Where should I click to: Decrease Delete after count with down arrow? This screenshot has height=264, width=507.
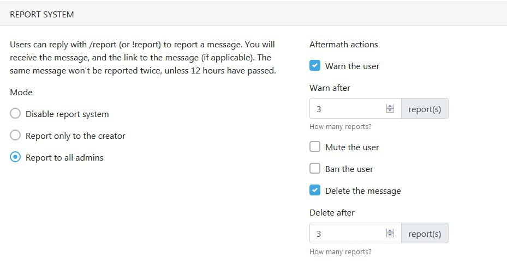[390, 235]
